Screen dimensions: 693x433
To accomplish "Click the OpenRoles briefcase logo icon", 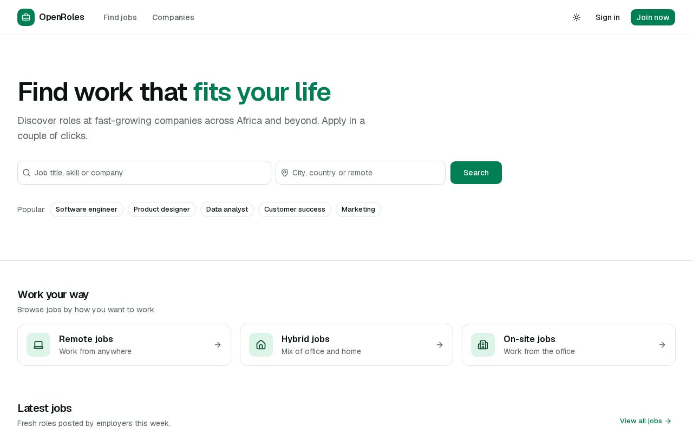I will point(26,17).
